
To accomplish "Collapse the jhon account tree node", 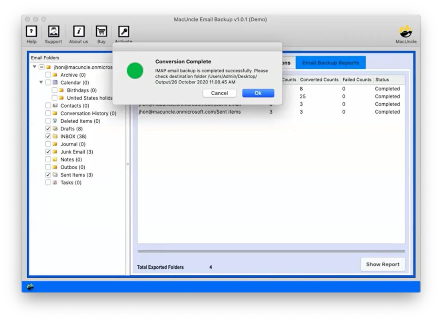I will 35,67.
